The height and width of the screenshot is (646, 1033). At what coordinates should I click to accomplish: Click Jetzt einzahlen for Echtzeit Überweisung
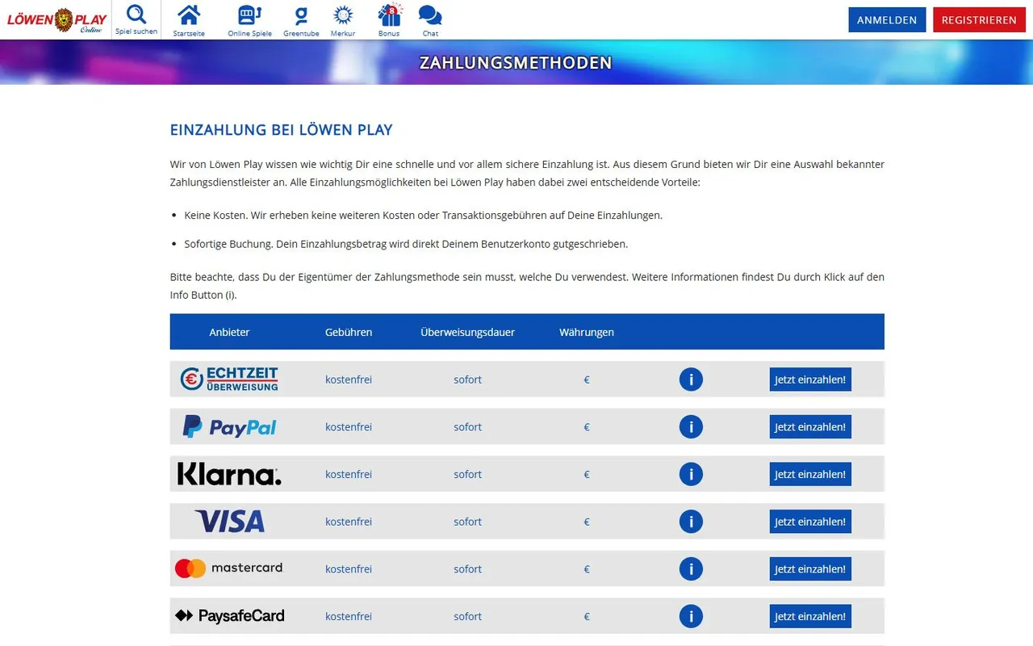(810, 380)
